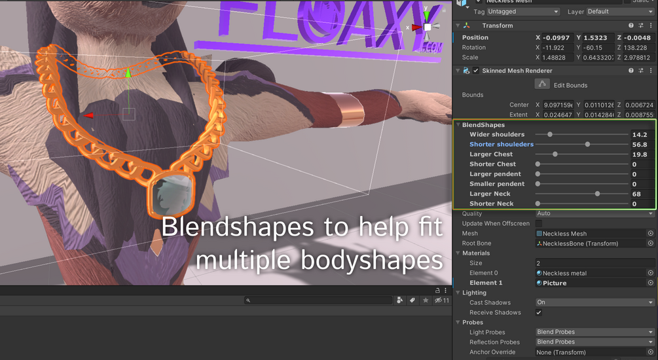Open the Layer dropdown showing Default
The width and height of the screenshot is (658, 360).
[x=620, y=11]
